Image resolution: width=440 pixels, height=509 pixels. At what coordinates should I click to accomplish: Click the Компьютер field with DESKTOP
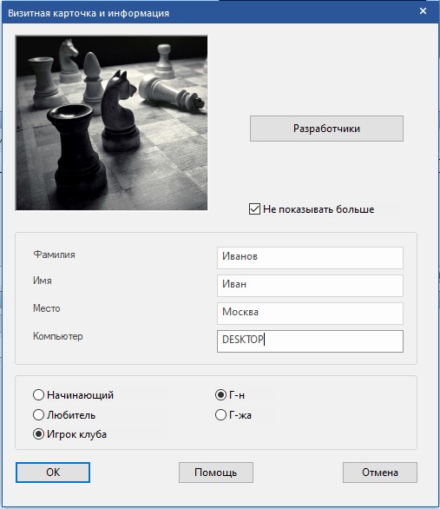tap(310, 341)
